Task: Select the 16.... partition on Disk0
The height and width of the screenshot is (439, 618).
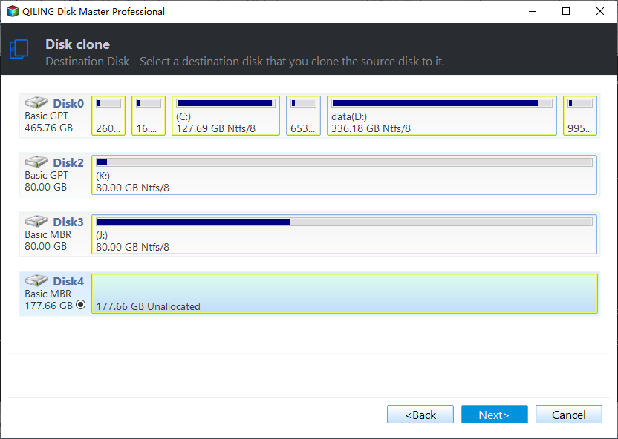Action: pyautogui.click(x=149, y=116)
